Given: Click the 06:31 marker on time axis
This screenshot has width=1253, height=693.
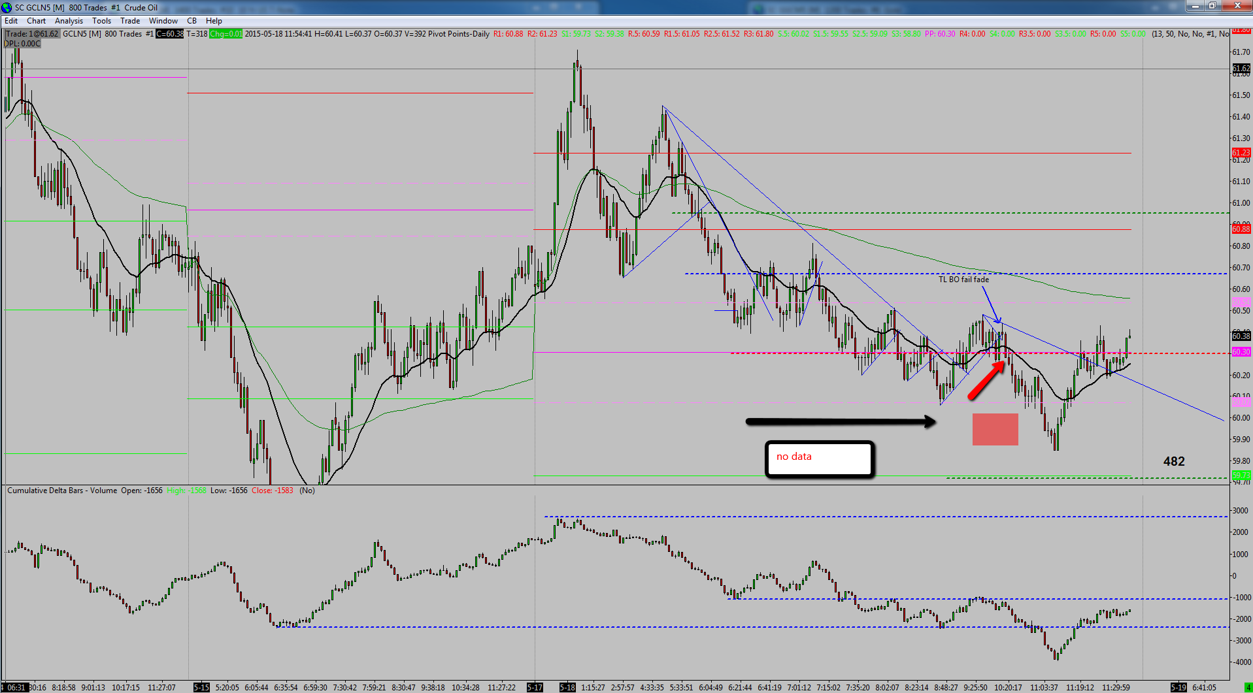Looking at the screenshot, I should (16, 687).
